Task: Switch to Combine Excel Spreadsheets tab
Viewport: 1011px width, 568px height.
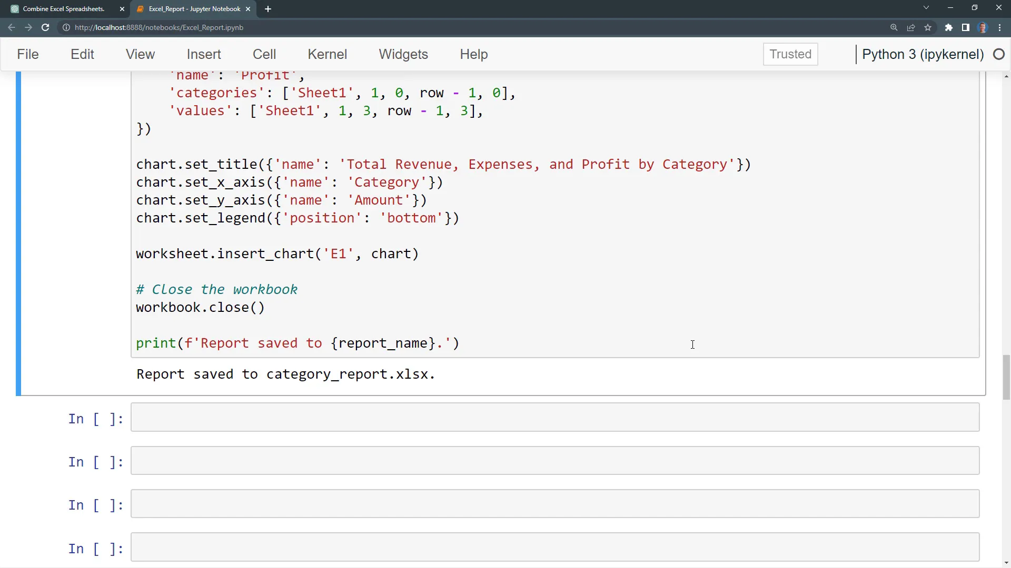Action: point(63,9)
